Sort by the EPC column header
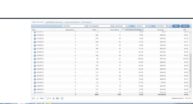Image resolution: width=193 pixels, height=104 pixels. tap(177, 30)
